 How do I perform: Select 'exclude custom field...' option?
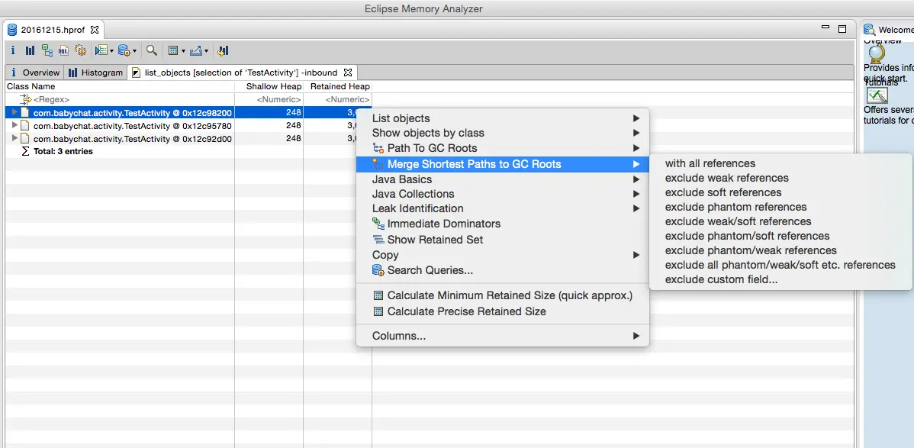[x=780, y=280]
